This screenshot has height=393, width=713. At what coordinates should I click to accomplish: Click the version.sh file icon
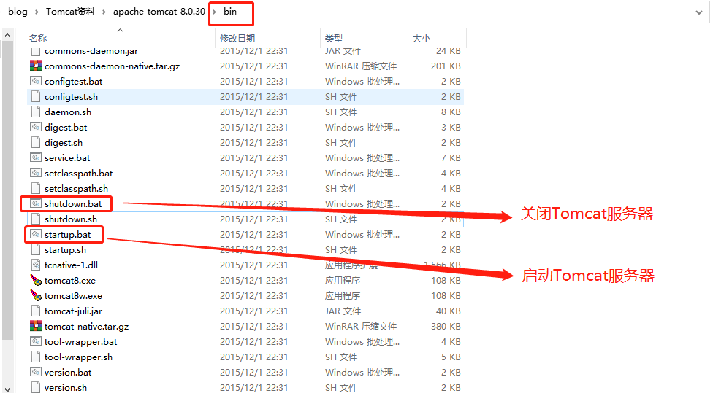(x=36, y=387)
